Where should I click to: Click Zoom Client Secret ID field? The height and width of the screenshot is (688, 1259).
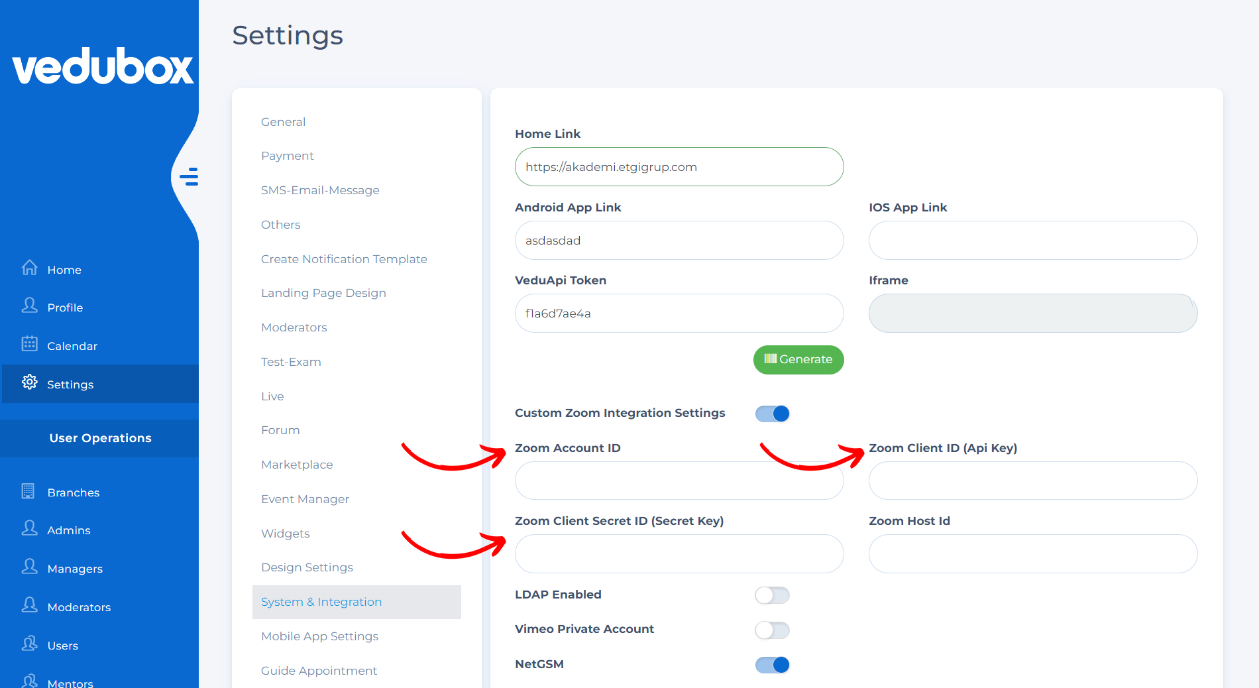(x=679, y=554)
